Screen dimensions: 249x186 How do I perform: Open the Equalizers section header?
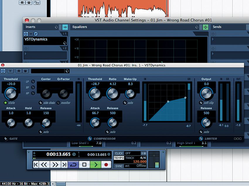79,27
